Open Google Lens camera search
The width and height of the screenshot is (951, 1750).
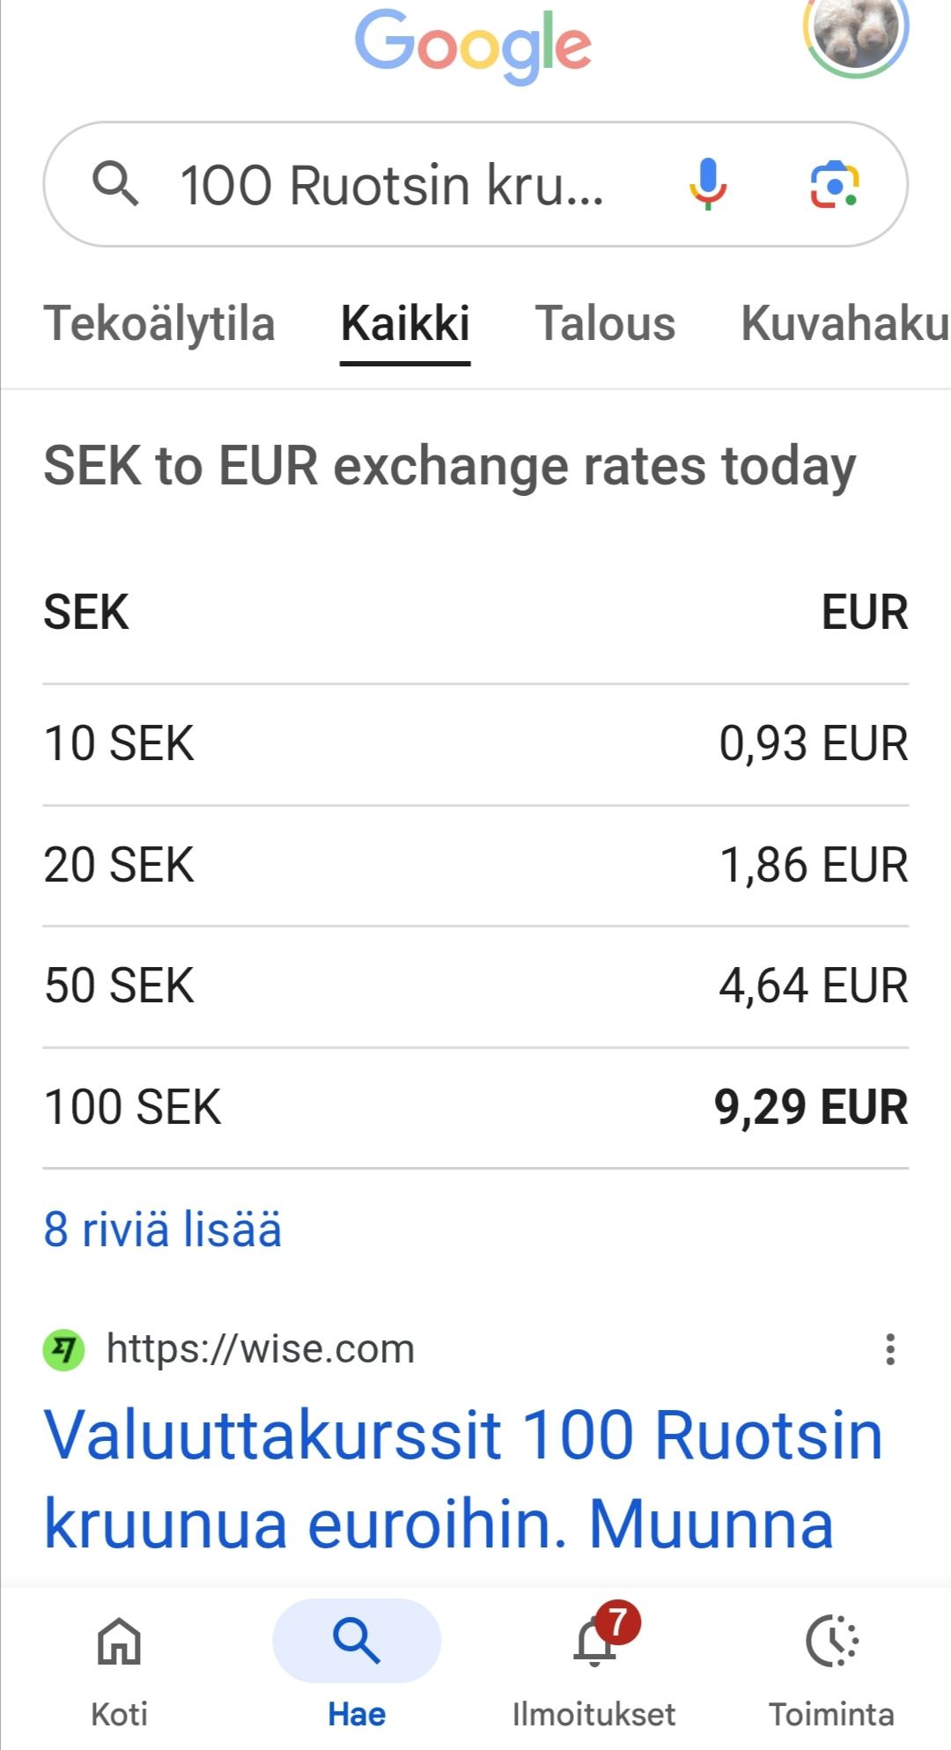click(x=834, y=184)
